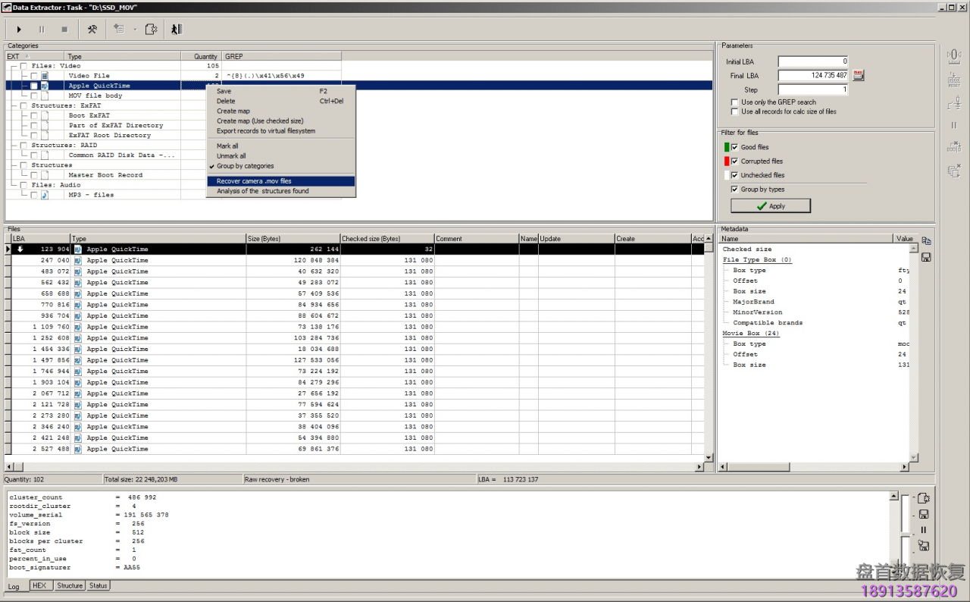Toggle the Group by types checkbox
Image resolution: width=970 pixels, height=602 pixels.
(734, 190)
